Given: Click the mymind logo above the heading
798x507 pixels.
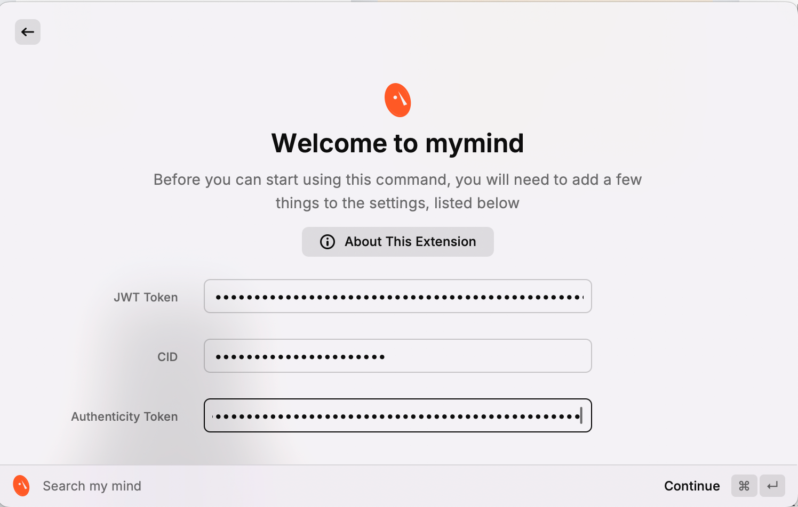Looking at the screenshot, I should tap(397, 99).
